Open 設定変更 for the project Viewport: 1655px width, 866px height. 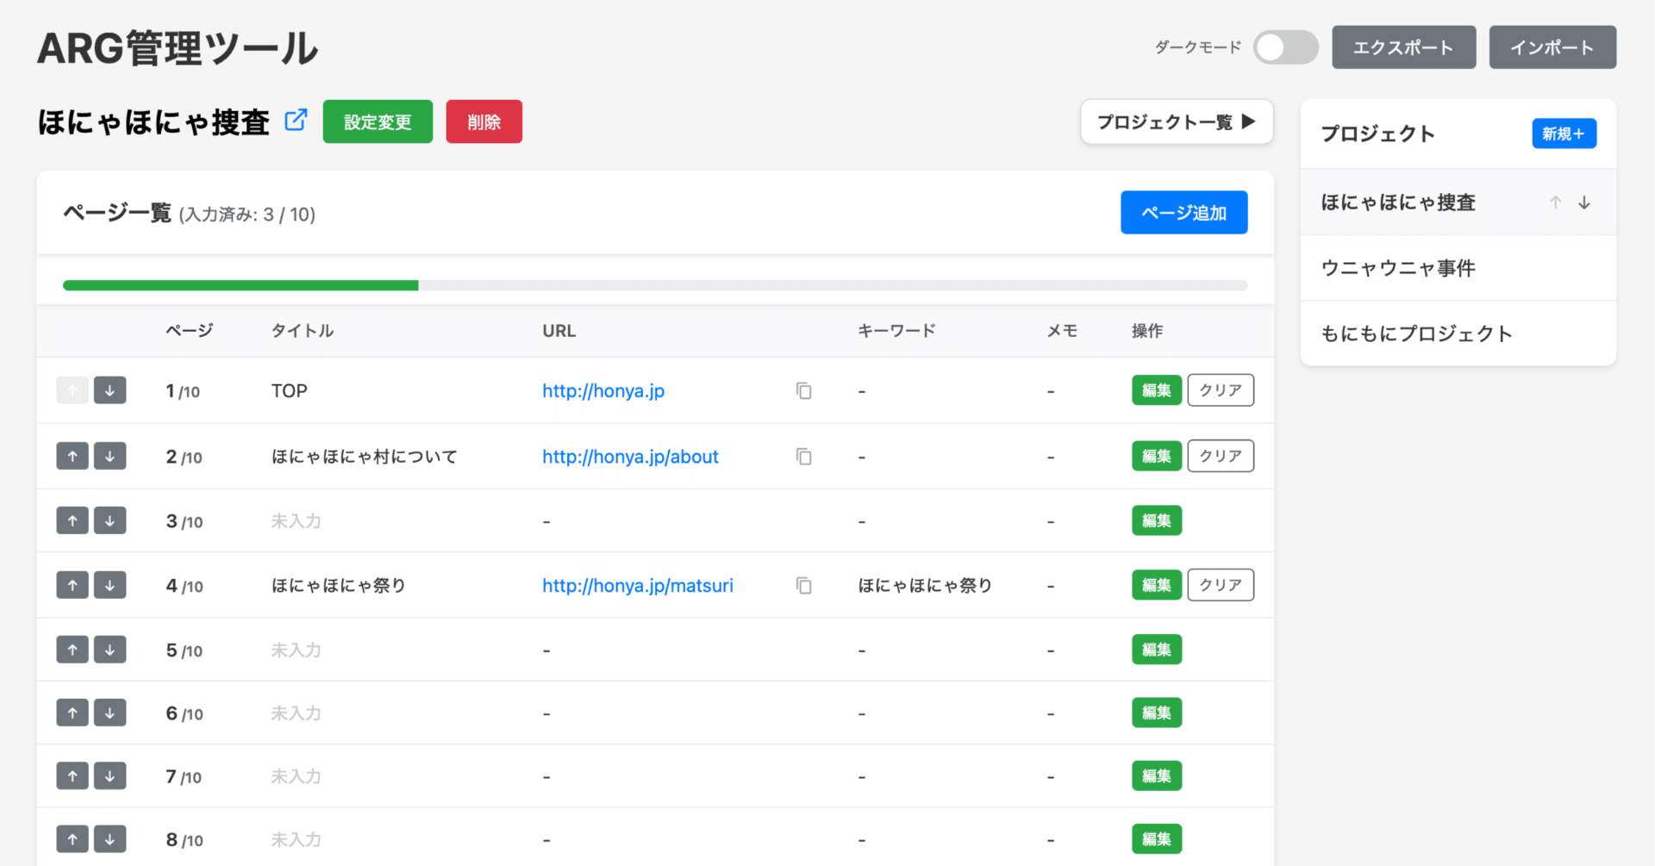click(378, 121)
